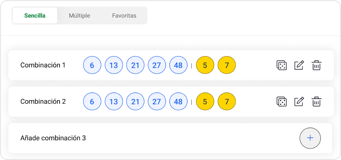This screenshot has width=341, height=160.
Task: Select the Sencilla tab
Action: click(x=35, y=16)
